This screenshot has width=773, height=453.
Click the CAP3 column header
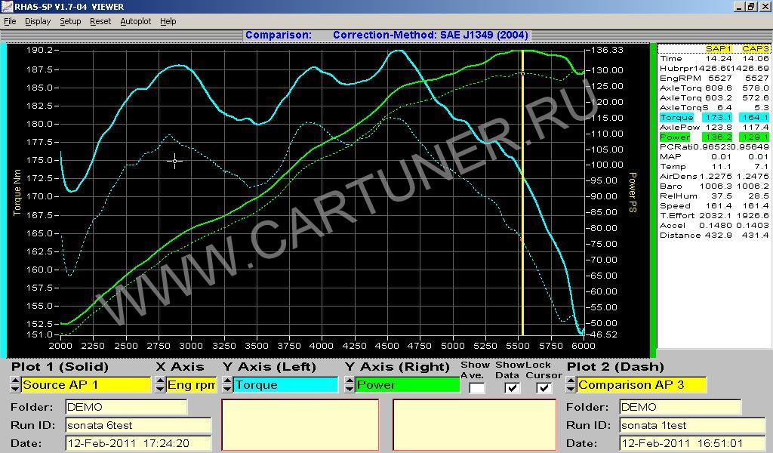[x=755, y=49]
